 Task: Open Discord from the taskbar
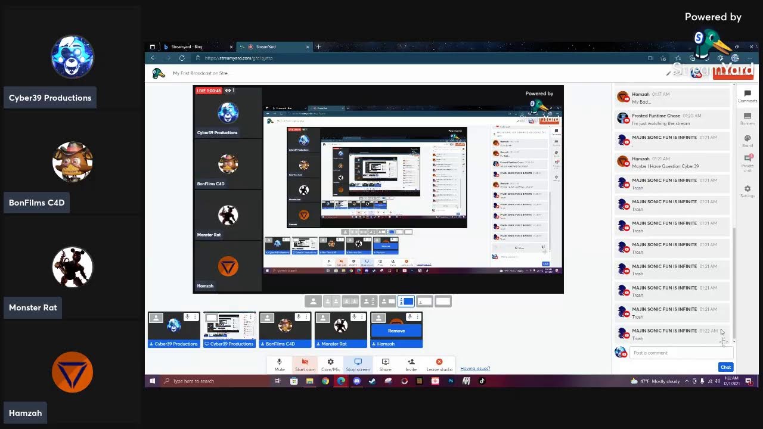tap(356, 381)
